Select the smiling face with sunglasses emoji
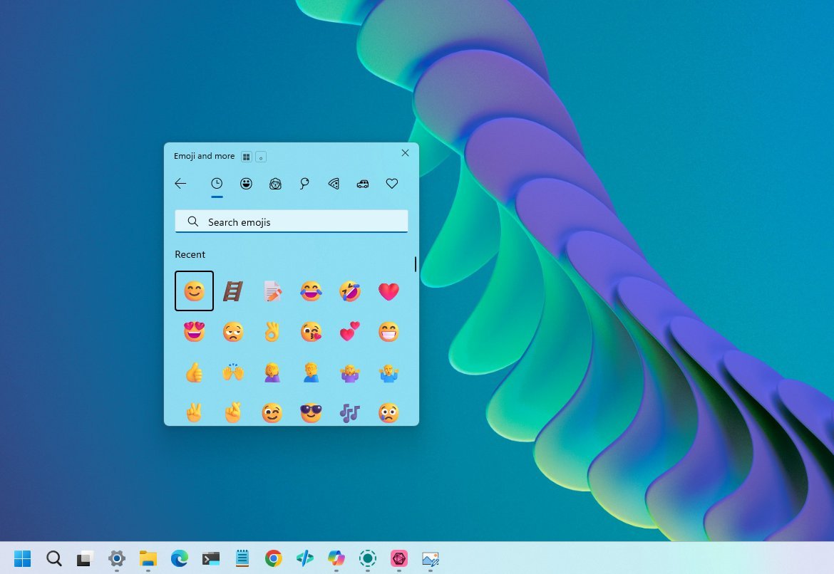The height and width of the screenshot is (574, 834). [x=311, y=412]
